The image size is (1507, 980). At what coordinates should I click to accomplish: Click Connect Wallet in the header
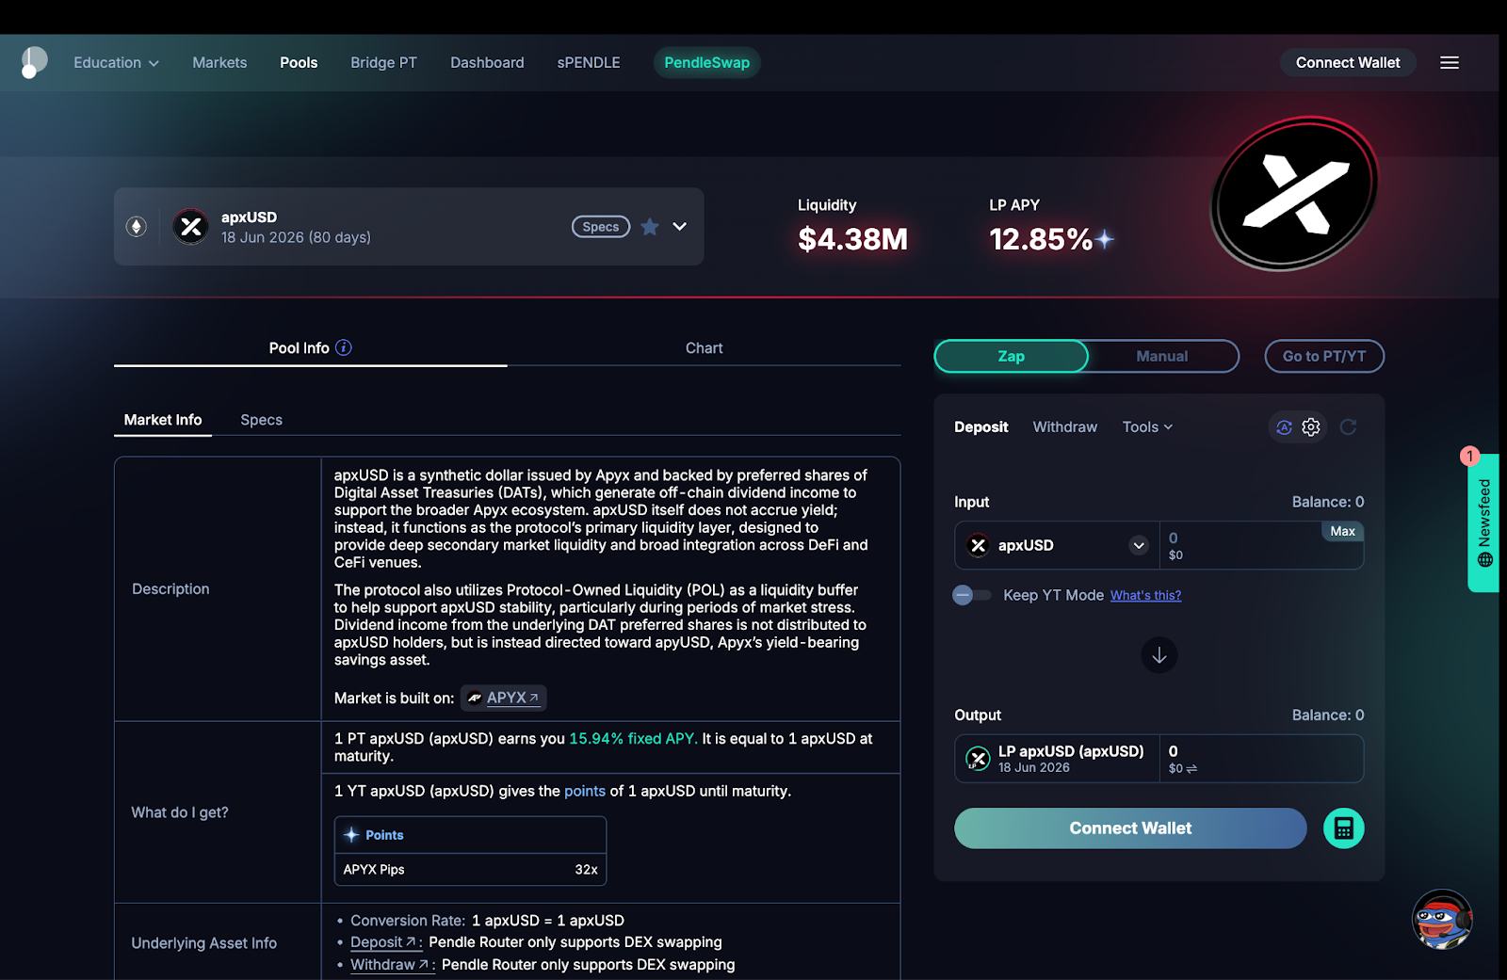(1348, 63)
